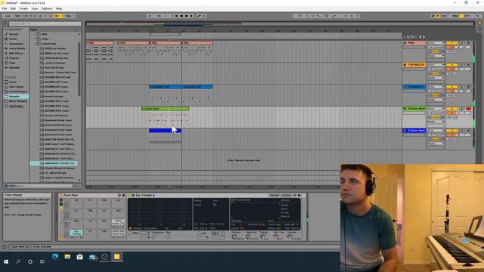Open the Create menu
This screenshot has height=272, width=484.
pyautogui.click(x=23, y=8)
